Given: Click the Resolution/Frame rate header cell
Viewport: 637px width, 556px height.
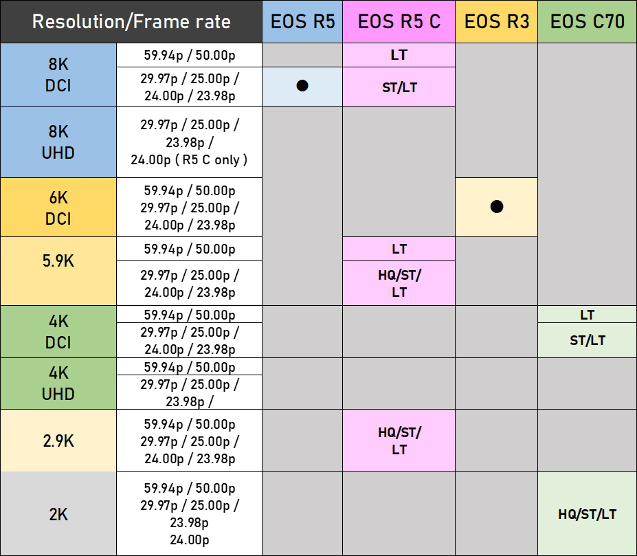Looking at the screenshot, I should click(x=131, y=21).
